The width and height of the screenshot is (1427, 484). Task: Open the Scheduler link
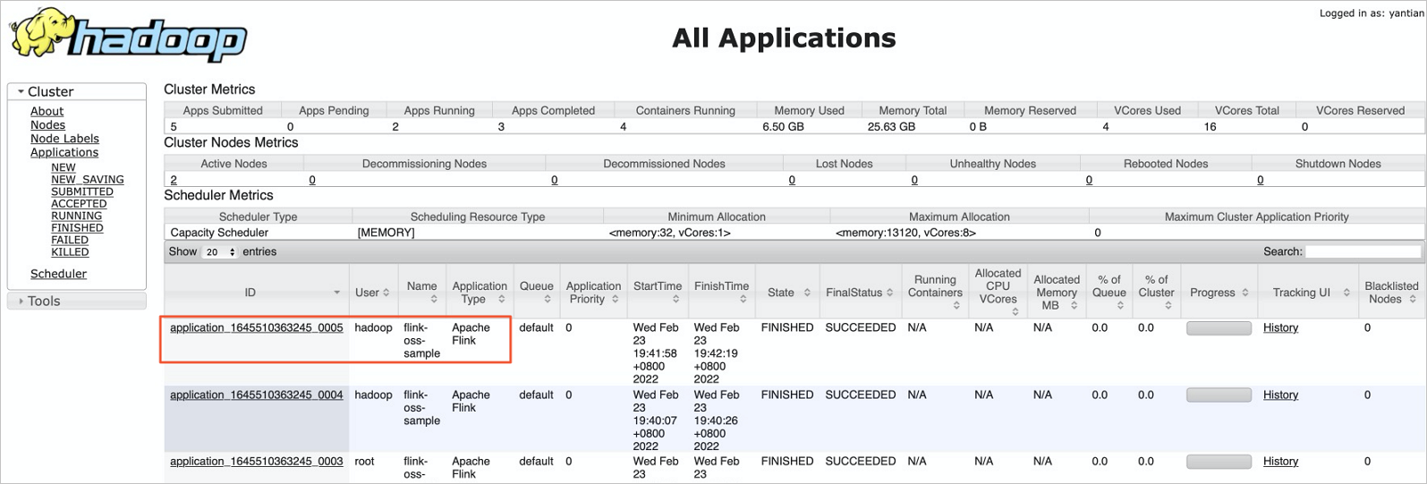pos(58,274)
